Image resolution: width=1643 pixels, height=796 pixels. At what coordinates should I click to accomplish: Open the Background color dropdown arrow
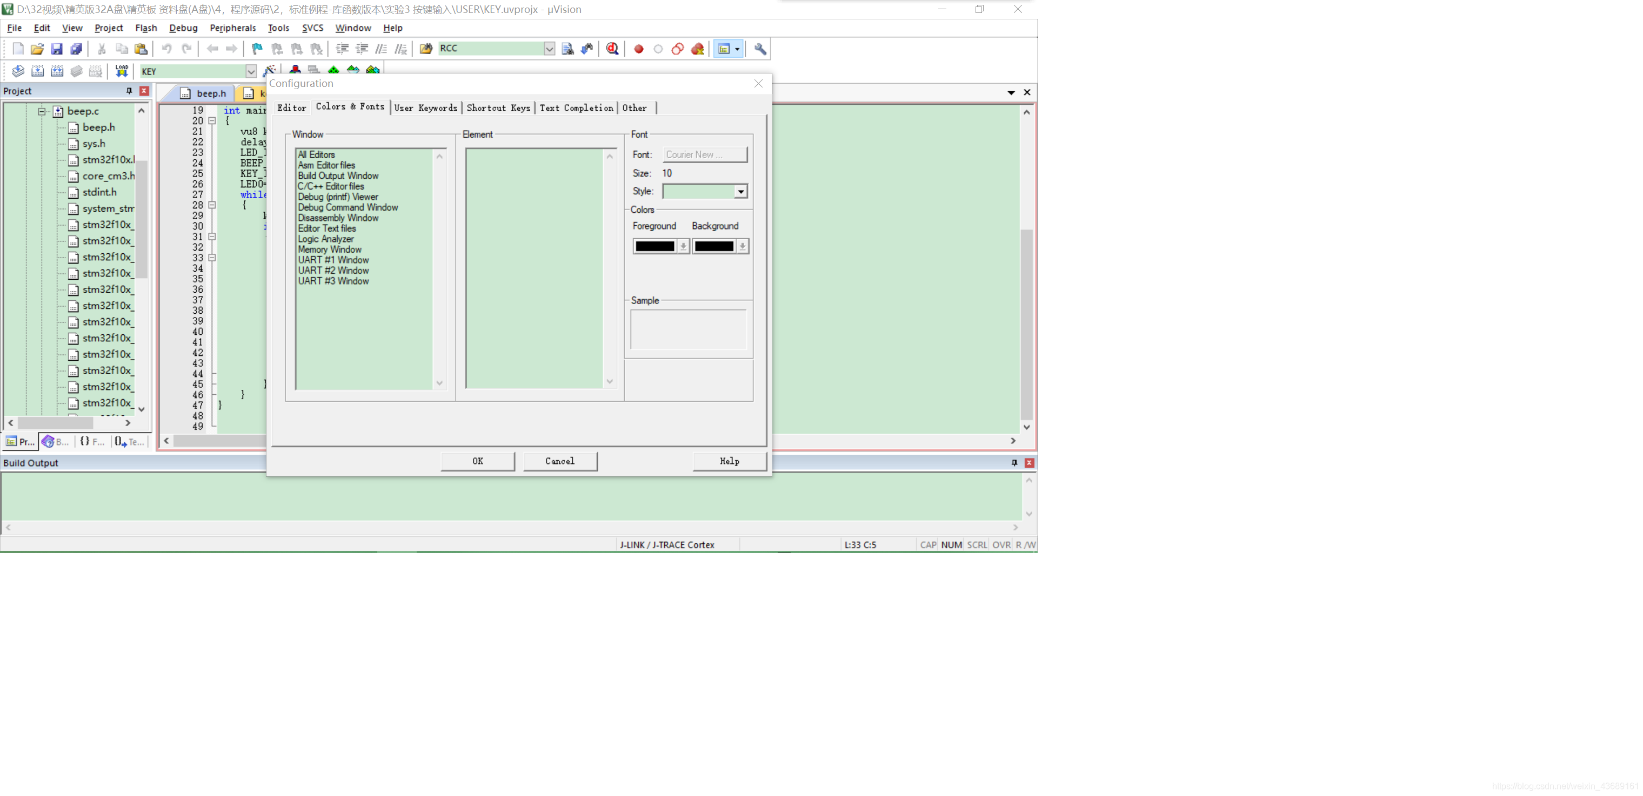[x=743, y=246]
